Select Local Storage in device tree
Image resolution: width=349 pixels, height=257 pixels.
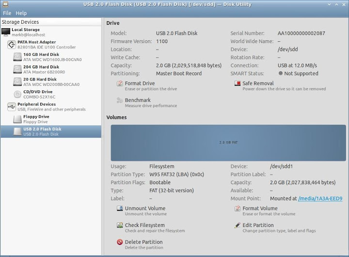[51, 32]
